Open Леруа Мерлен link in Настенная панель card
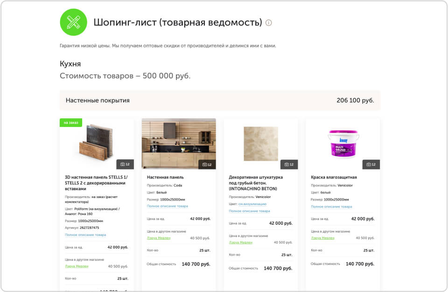The width and height of the screenshot is (448, 292). point(159,238)
